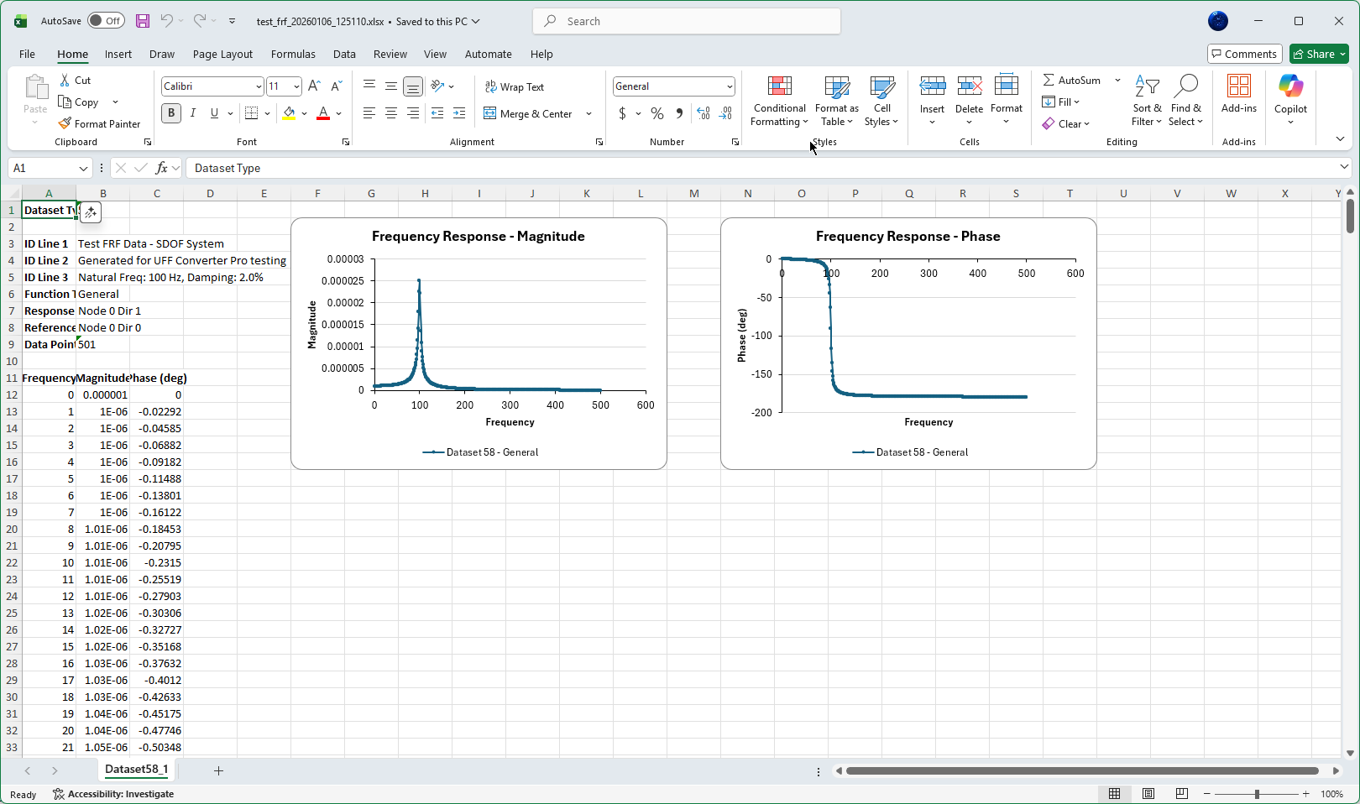Switch to the Formulas ribbon tab

point(293,54)
